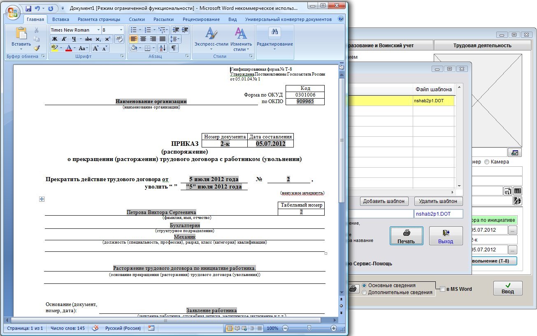Open the font size dropdown
The image size is (537, 336).
[121, 30]
